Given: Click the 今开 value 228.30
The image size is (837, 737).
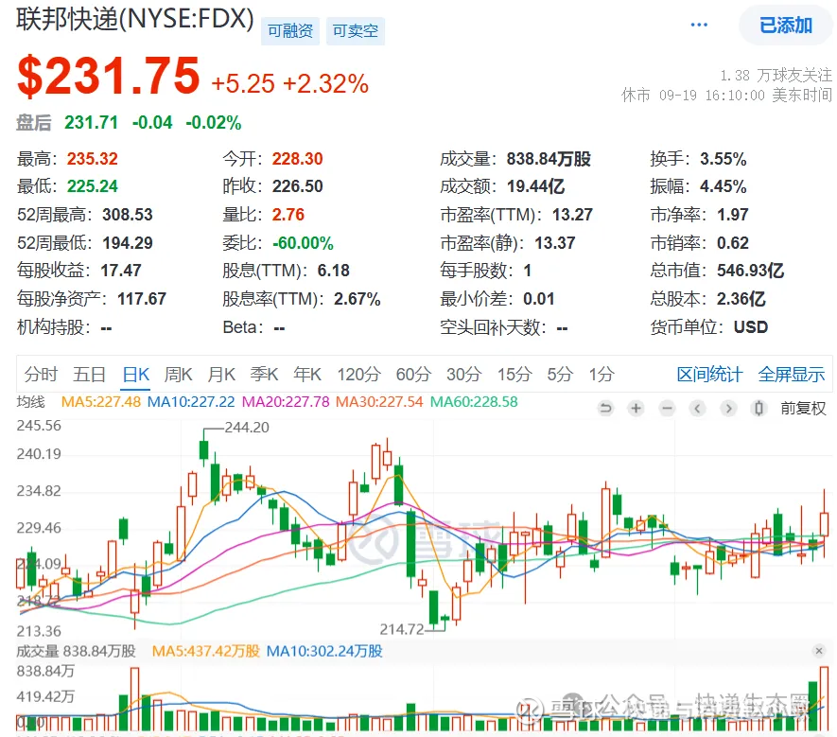Looking at the screenshot, I should (x=297, y=159).
